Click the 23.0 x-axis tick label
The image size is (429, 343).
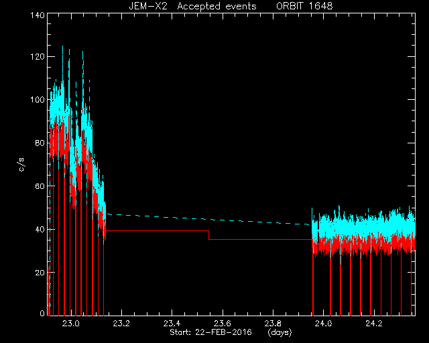tap(70, 324)
